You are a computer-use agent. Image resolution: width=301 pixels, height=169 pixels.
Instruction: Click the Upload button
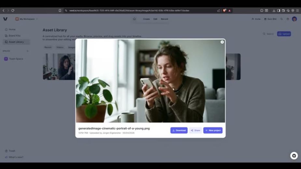coord(284,34)
